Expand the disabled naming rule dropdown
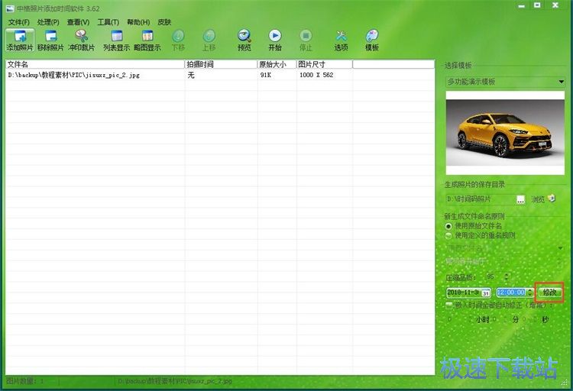573x391 pixels. pos(560,248)
